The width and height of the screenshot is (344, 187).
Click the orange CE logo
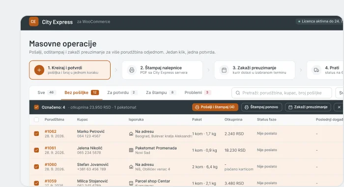click(33, 22)
